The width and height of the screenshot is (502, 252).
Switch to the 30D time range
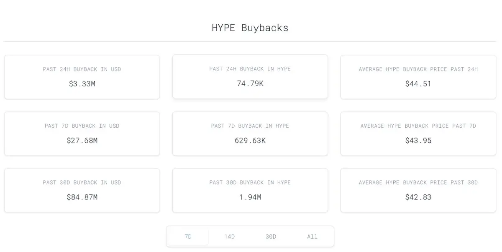pyautogui.click(x=271, y=237)
